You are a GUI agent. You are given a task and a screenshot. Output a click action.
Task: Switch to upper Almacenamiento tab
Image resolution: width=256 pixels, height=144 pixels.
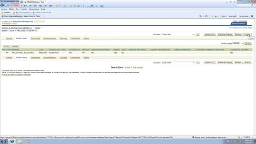click(x=50, y=38)
